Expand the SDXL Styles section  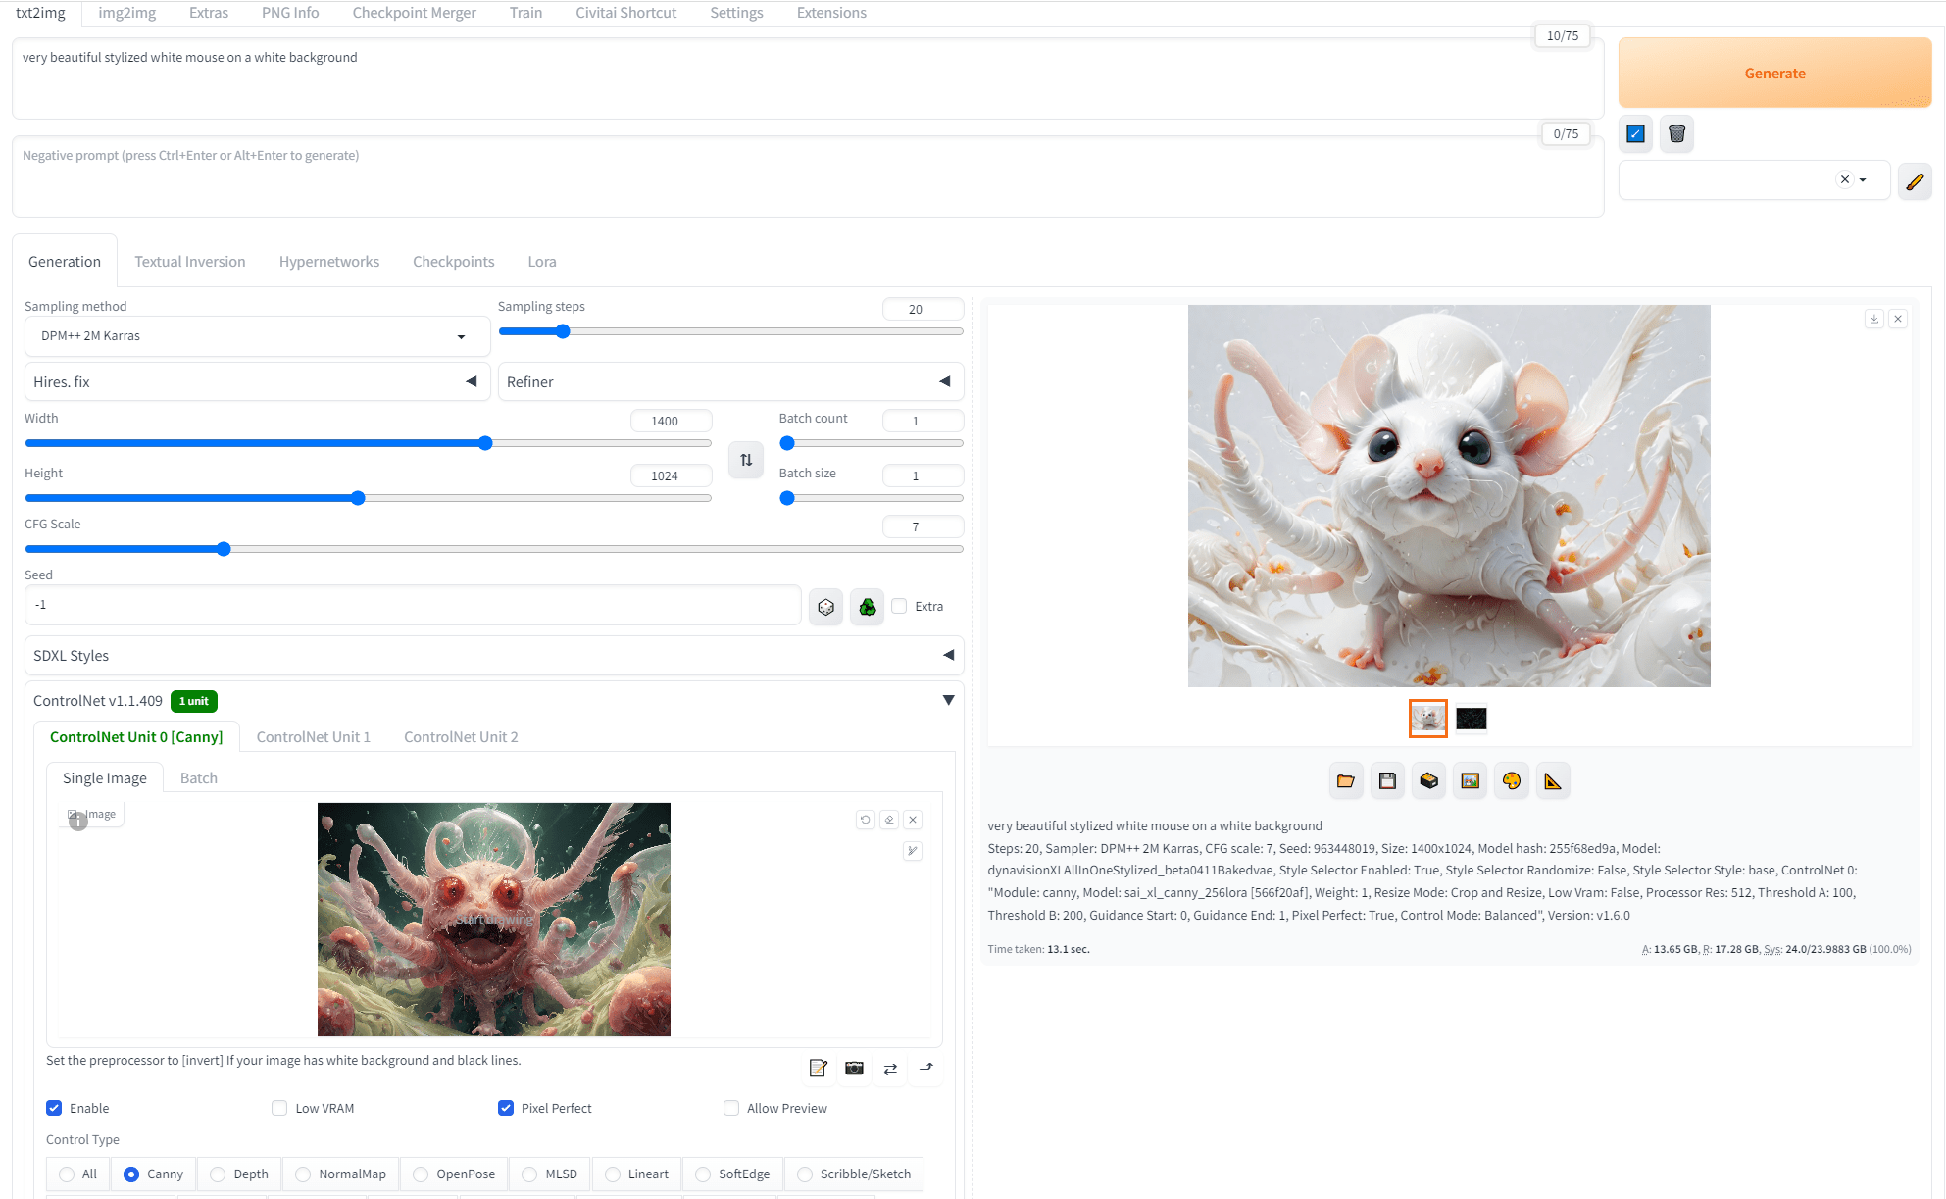pyautogui.click(x=494, y=656)
